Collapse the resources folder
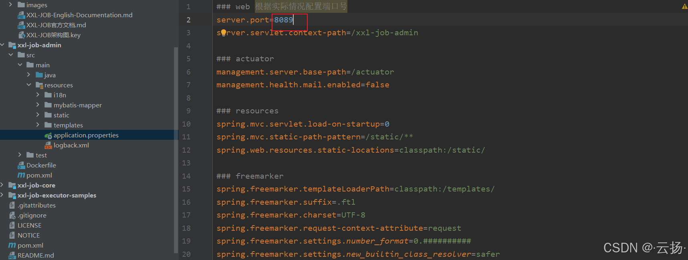 click(29, 85)
